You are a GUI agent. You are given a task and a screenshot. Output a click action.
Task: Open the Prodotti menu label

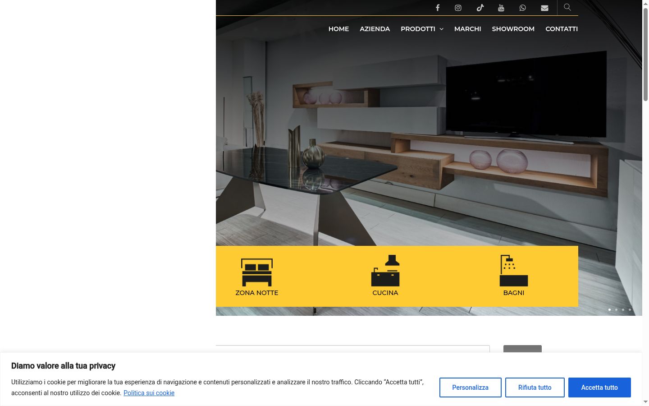click(418, 29)
